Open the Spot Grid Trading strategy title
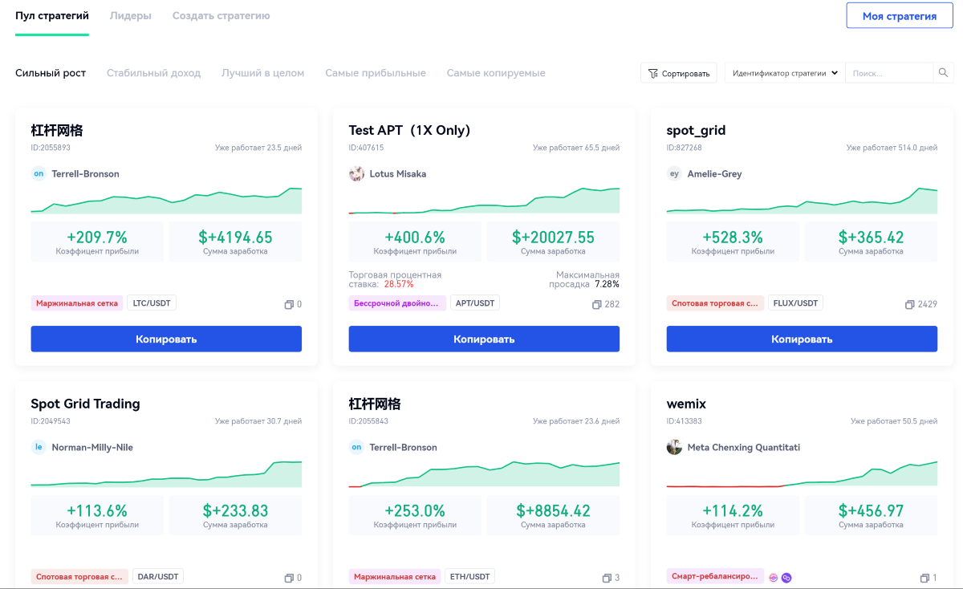Screen dimensions: 963x589 [x=85, y=404]
